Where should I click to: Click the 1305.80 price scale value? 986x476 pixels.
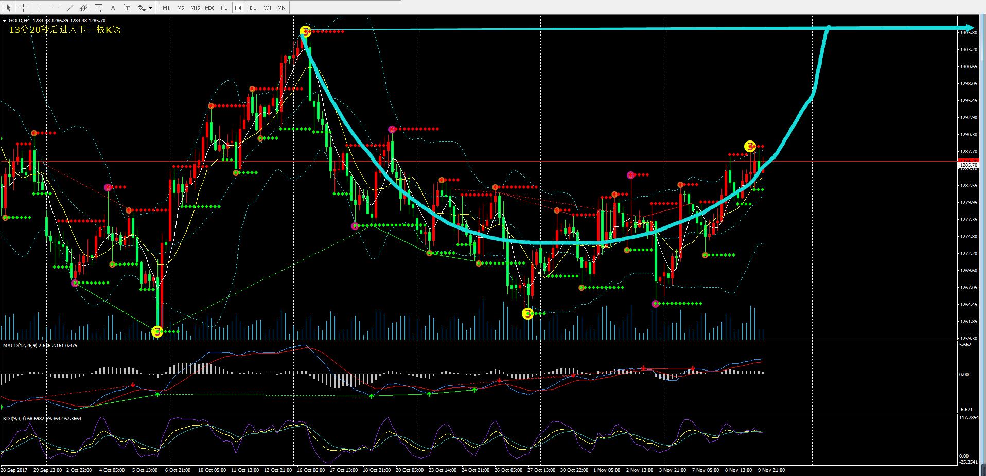(968, 32)
